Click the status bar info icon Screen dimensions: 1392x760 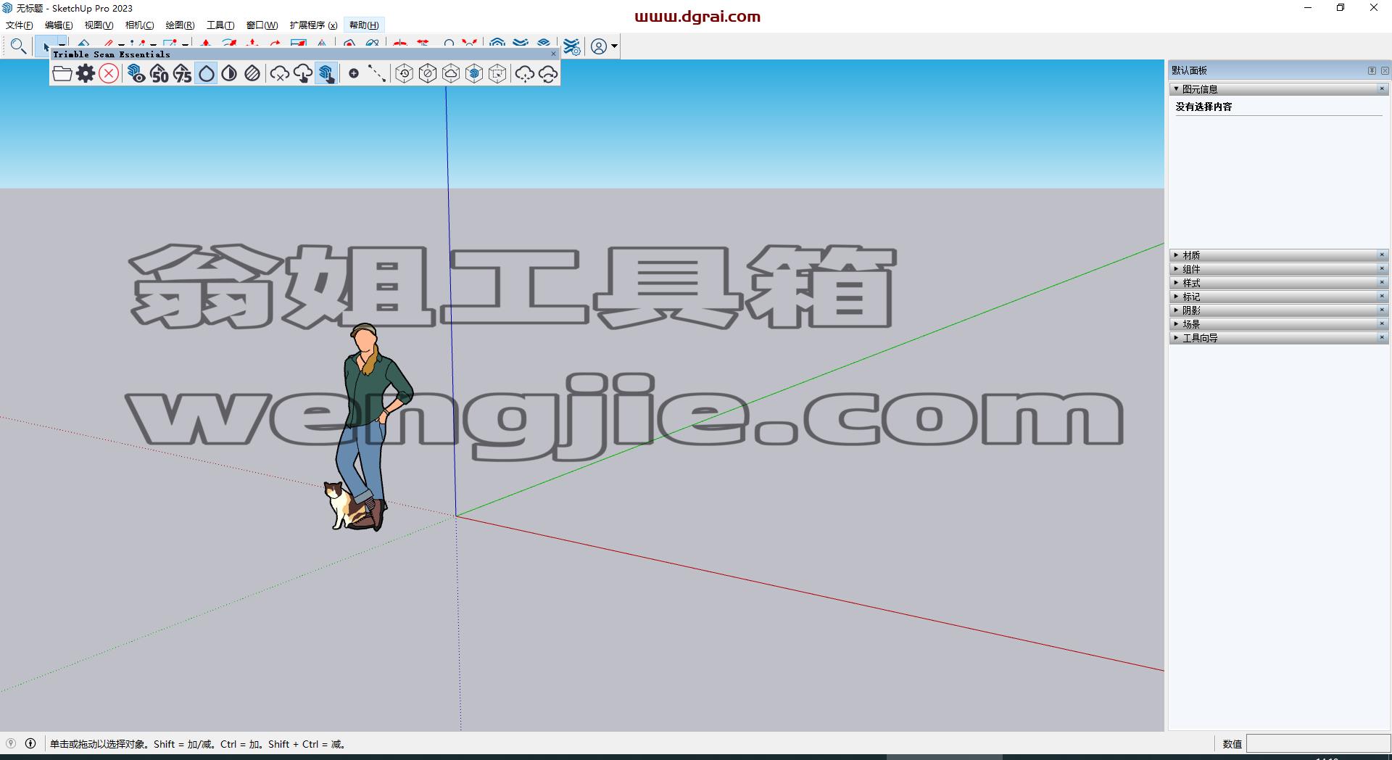[x=30, y=743]
